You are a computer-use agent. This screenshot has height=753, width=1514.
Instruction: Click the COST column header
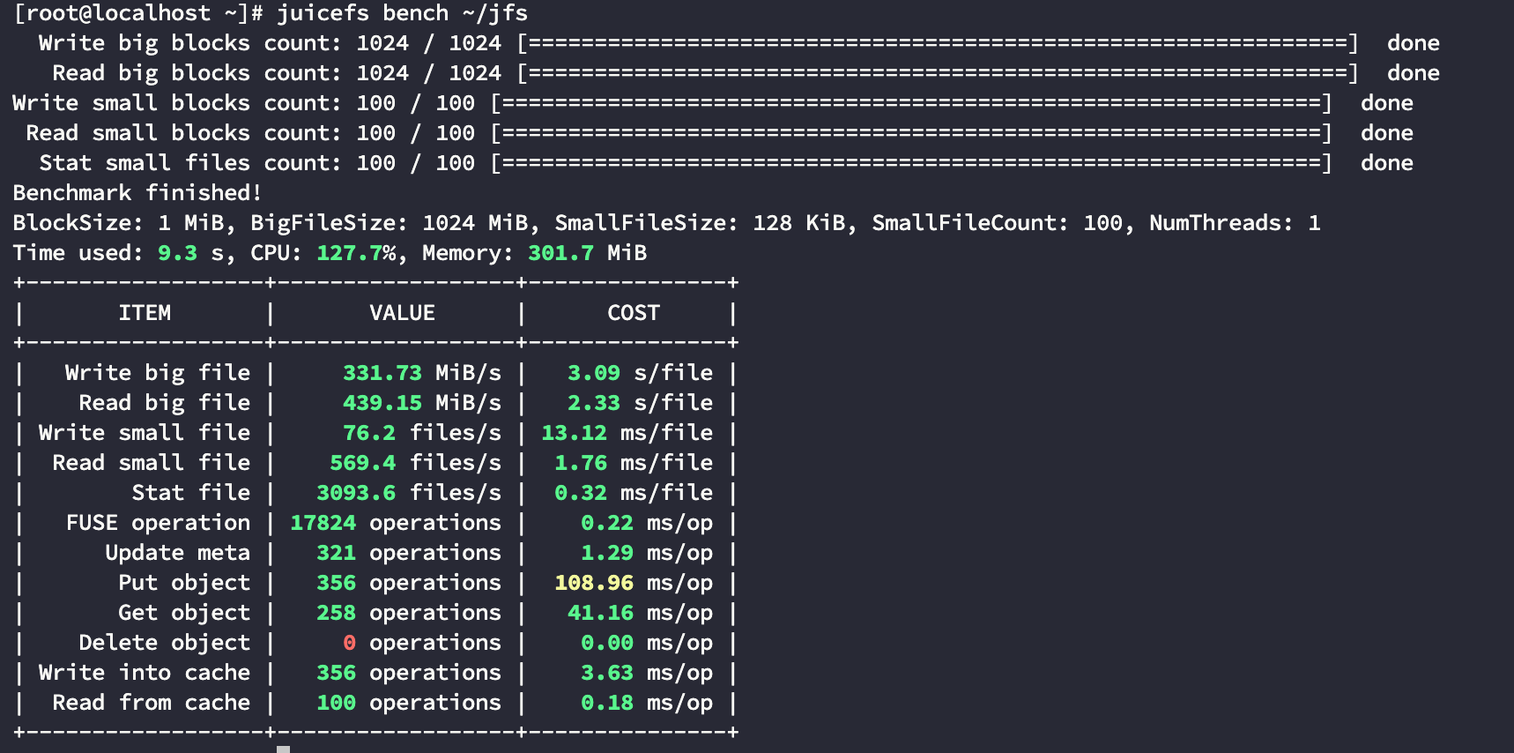tap(633, 313)
